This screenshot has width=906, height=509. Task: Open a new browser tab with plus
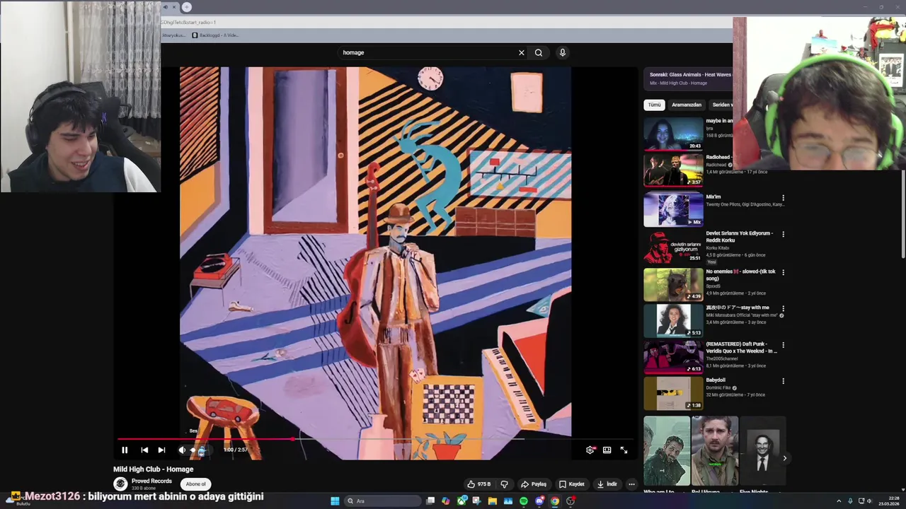tap(186, 7)
